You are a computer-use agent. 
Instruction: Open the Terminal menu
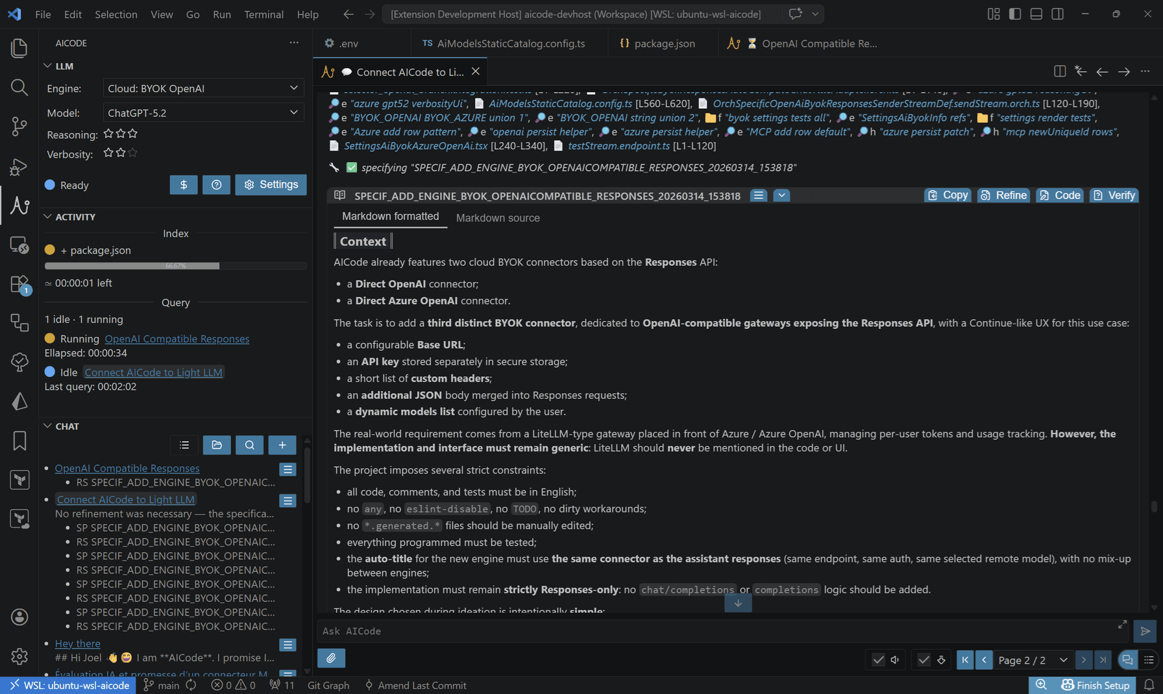click(263, 14)
